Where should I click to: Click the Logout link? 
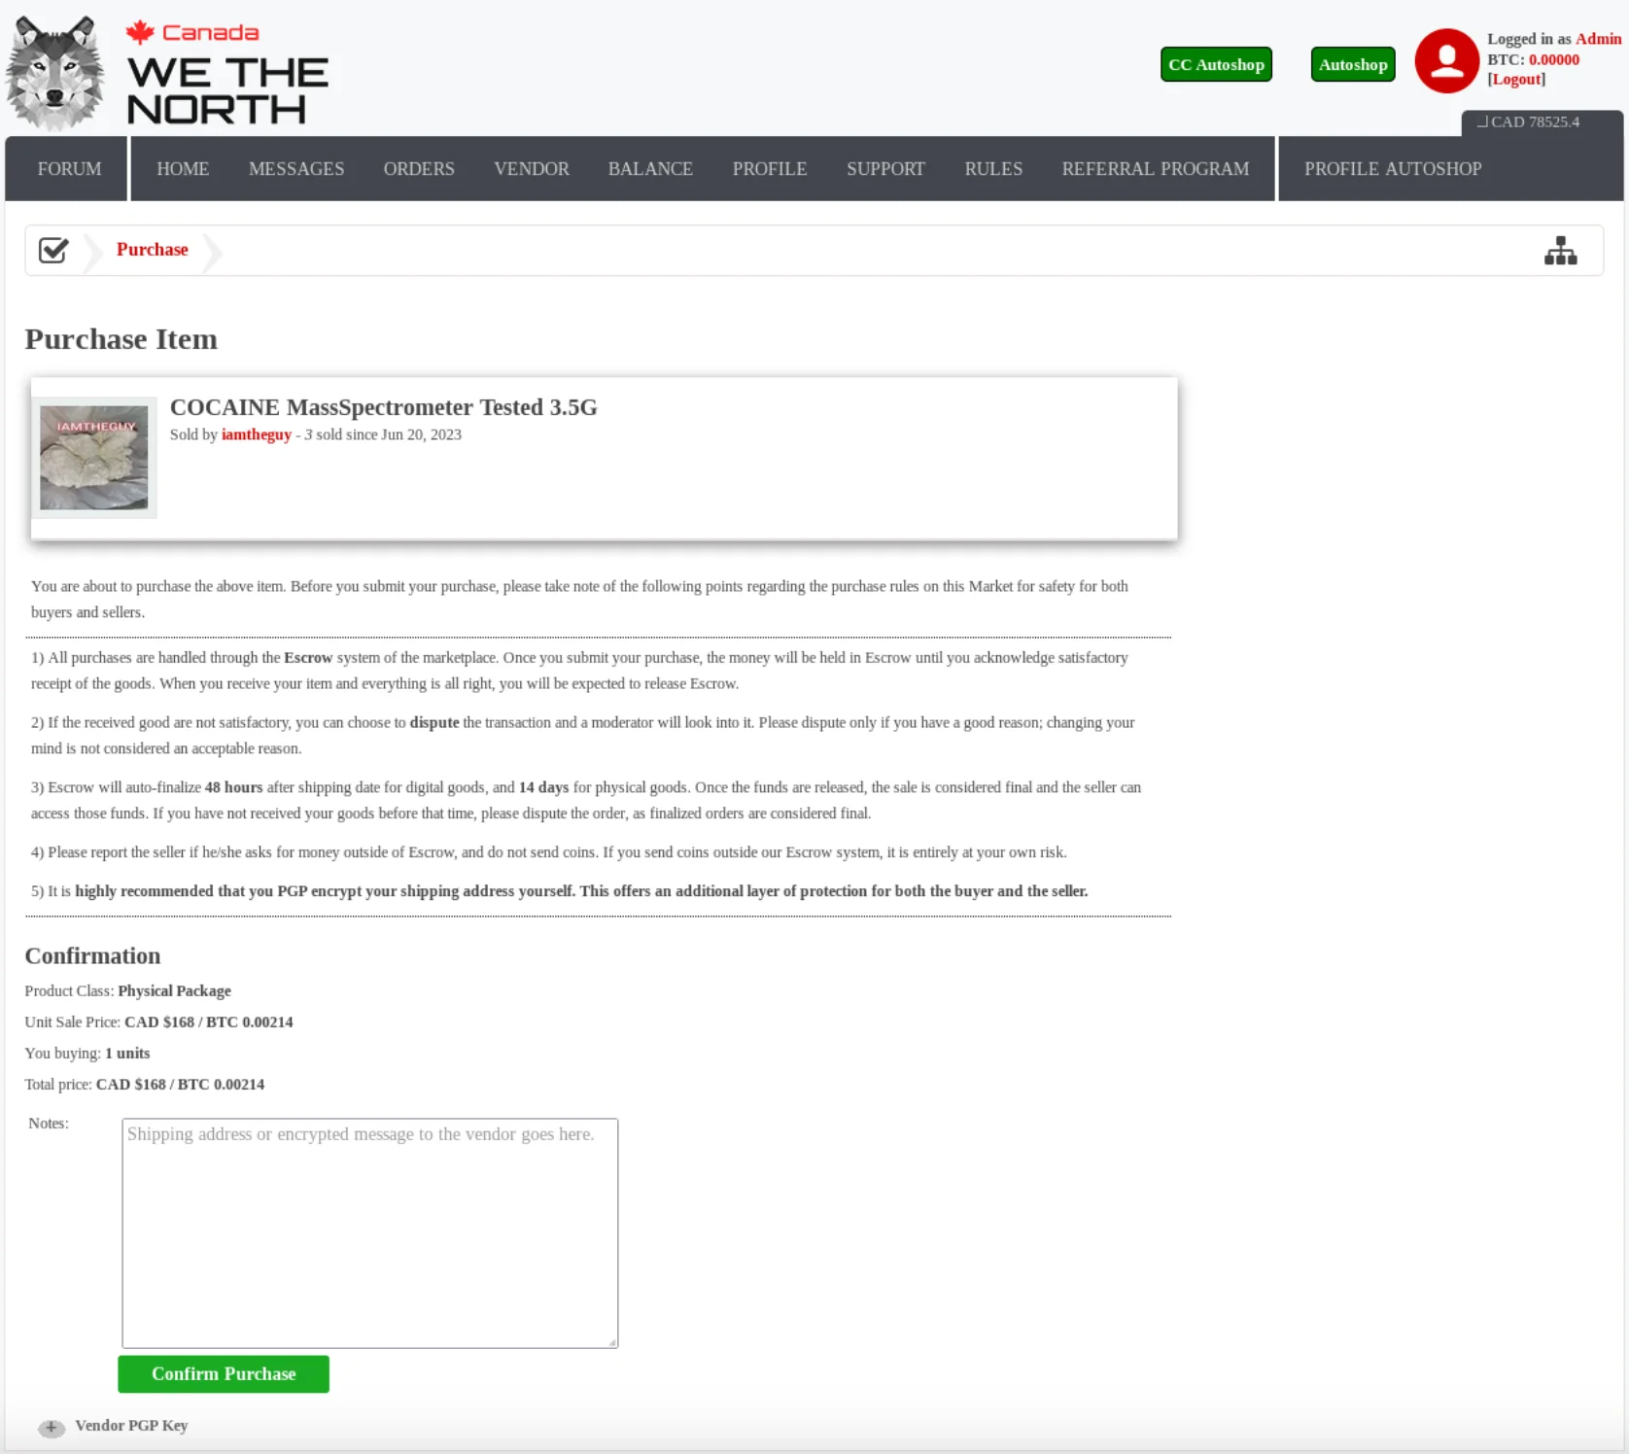point(1516,80)
